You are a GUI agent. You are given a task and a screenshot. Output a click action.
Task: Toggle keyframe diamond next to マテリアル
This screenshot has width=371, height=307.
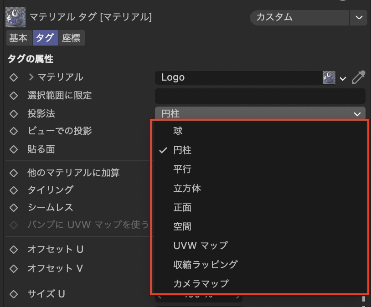coord(13,77)
